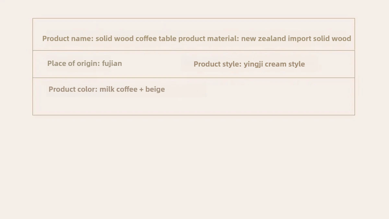This screenshot has width=389, height=219.
Task: Click the word "import" in the first row
Action: pyautogui.click(x=300, y=38)
